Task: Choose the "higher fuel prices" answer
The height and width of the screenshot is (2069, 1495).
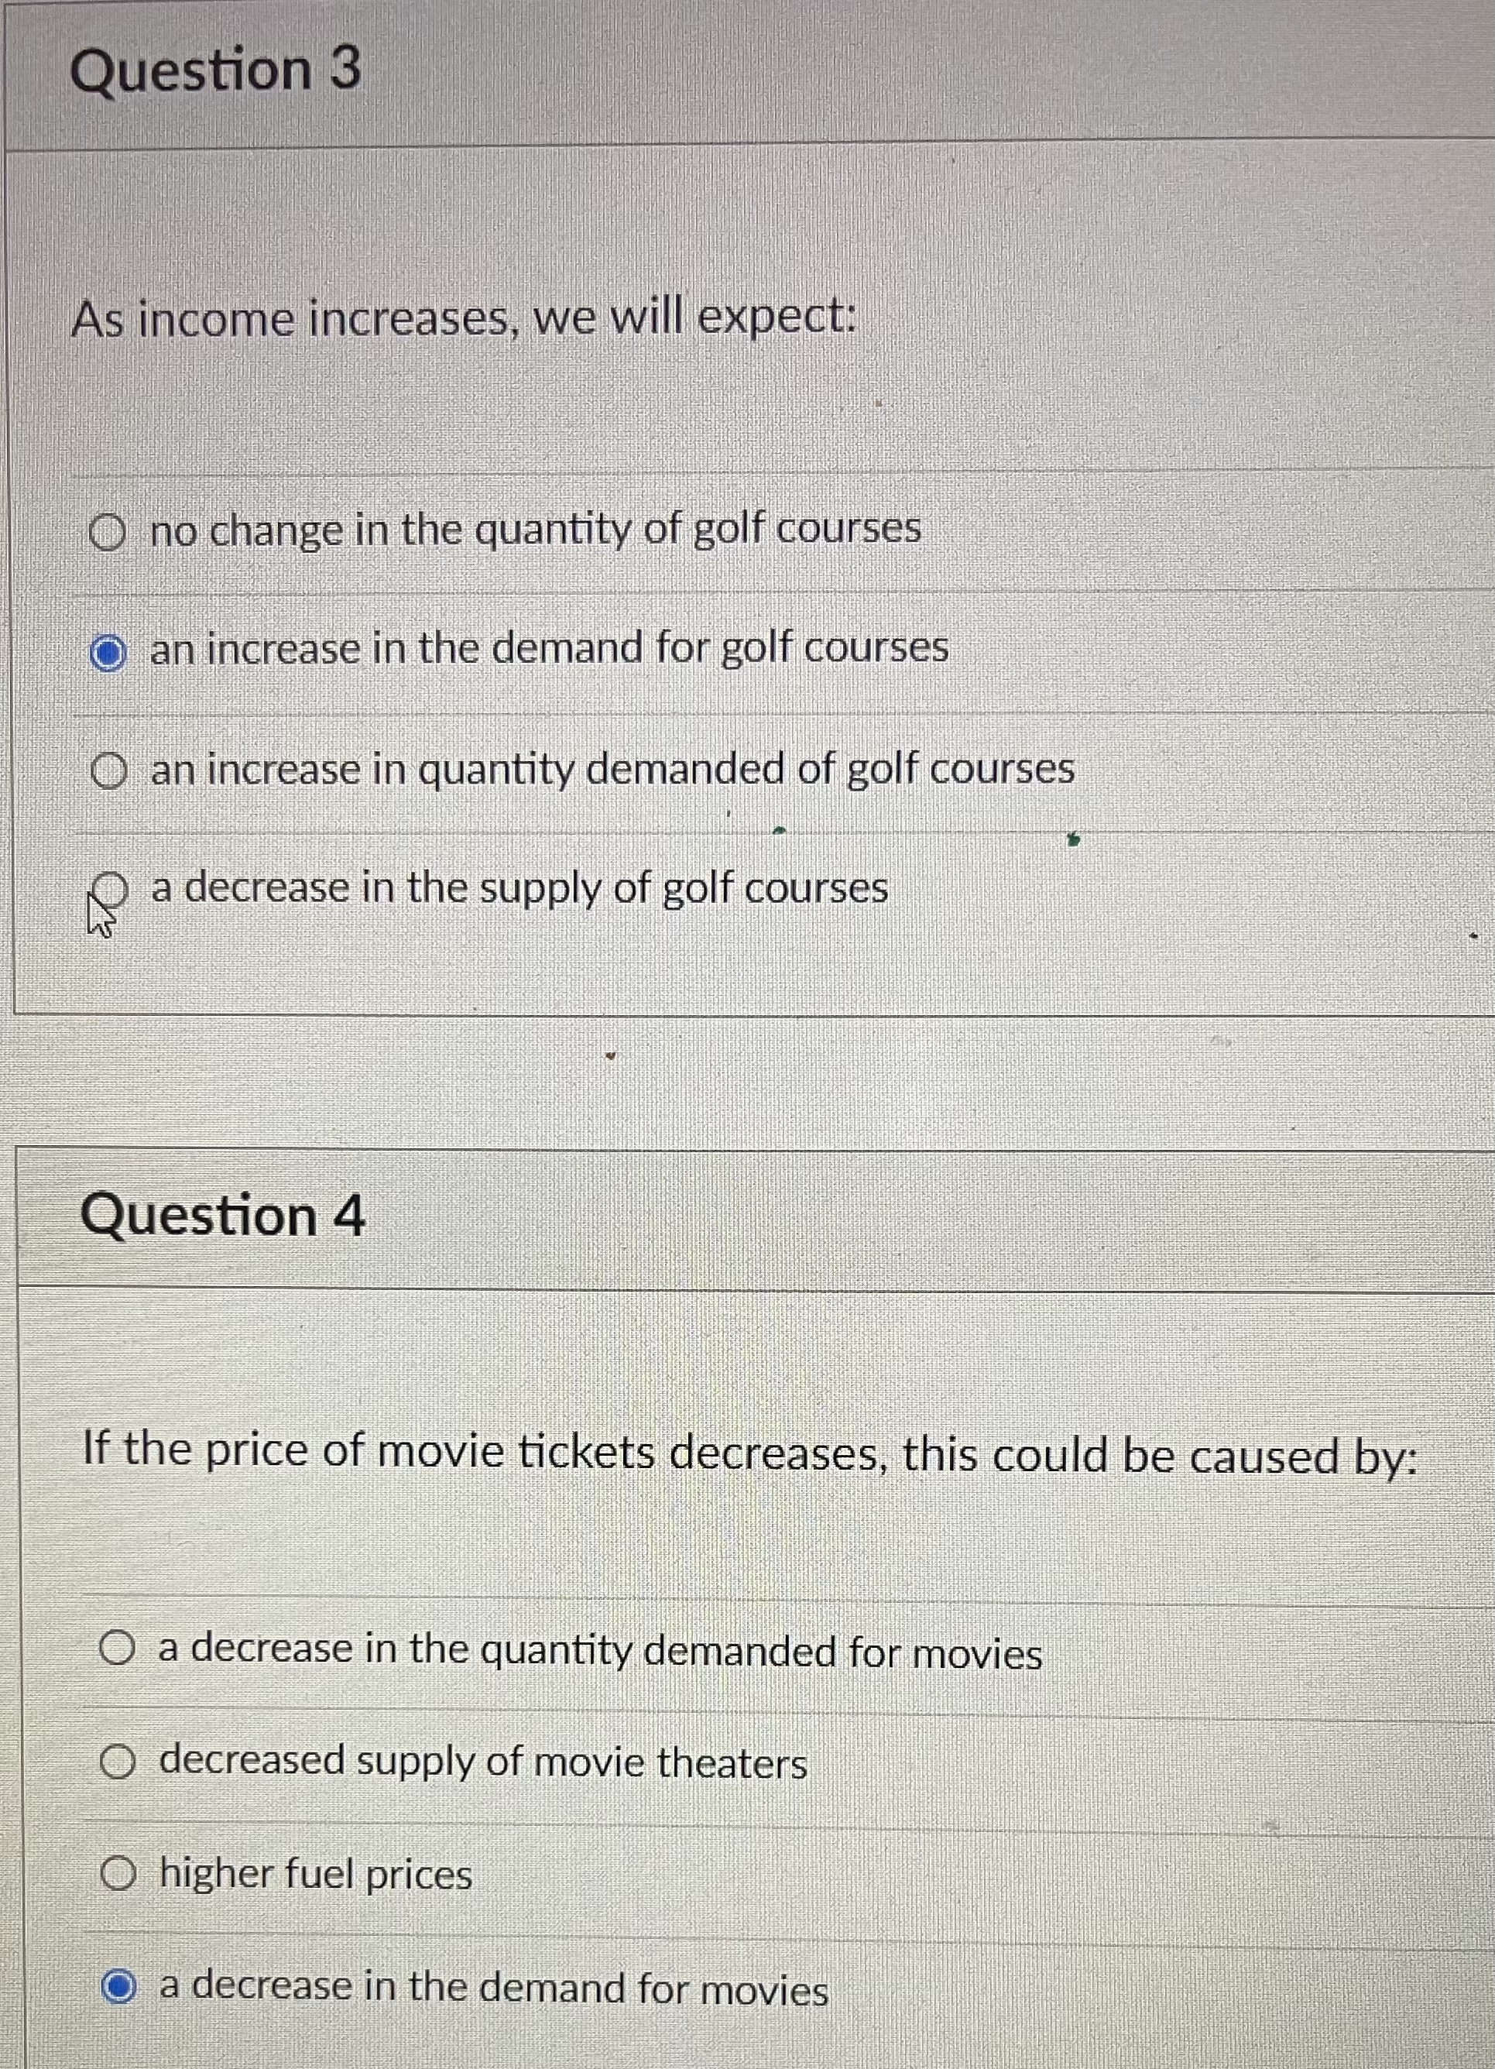Action: pyautogui.click(x=119, y=1873)
